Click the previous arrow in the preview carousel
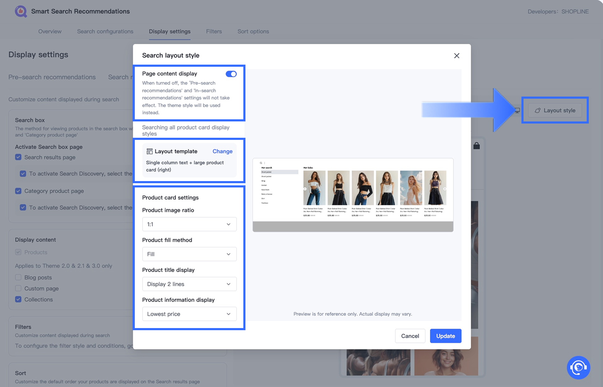 (305, 189)
